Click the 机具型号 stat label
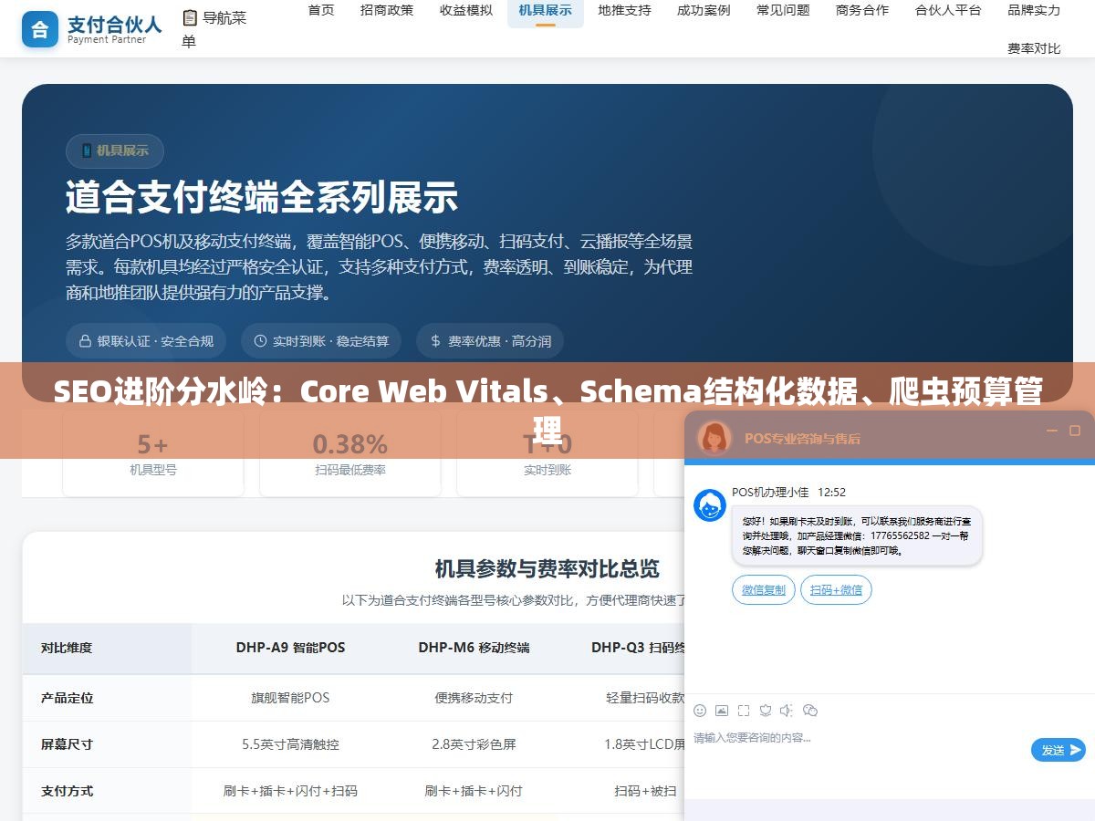 click(x=153, y=470)
